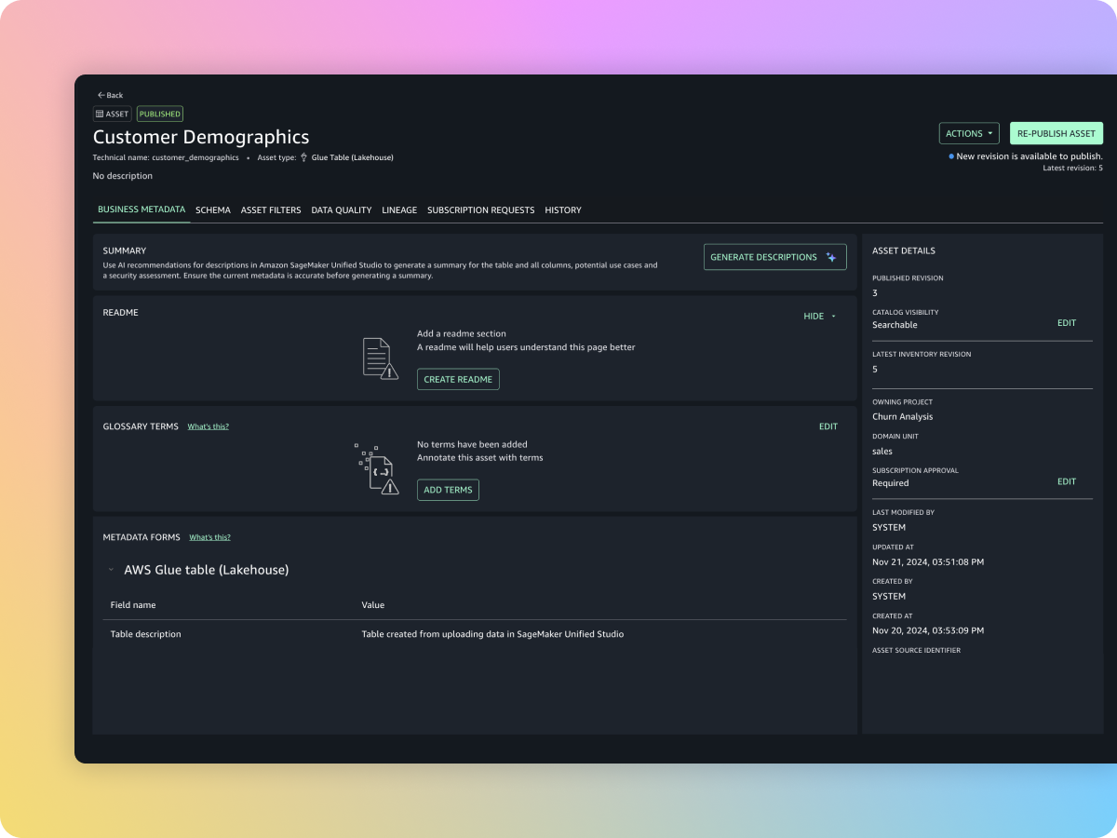Open What's this link beside Glossary Terms
1117x838 pixels.
(208, 426)
